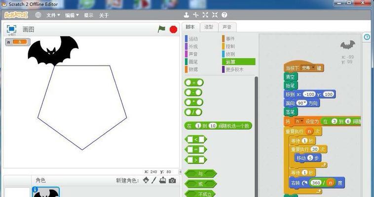Click the red stop button
Viewport: 374px width, 197px height.
tap(173, 30)
